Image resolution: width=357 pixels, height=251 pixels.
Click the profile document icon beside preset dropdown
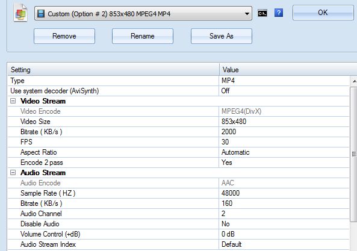(x=20, y=13)
